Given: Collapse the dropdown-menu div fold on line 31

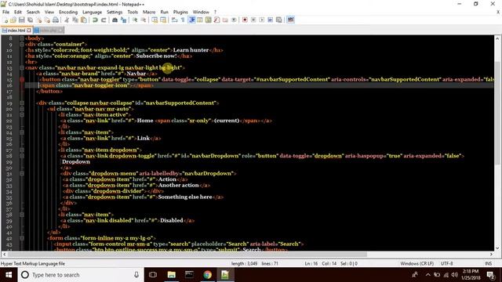Looking at the screenshot, I should coord(22,174).
